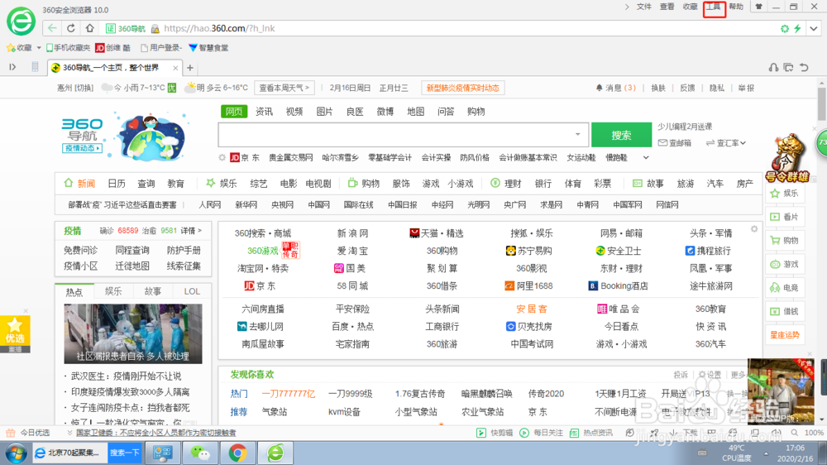Go back with the back arrow
This screenshot has height=465, width=827.
[x=51, y=28]
